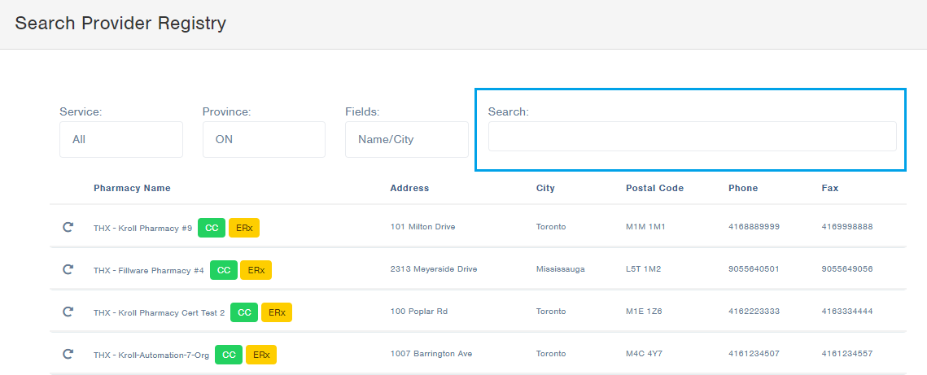The image size is (927, 375).
Task: Click yellow ERx badge on Kroll-Automation-7-Org
Action: (261, 355)
